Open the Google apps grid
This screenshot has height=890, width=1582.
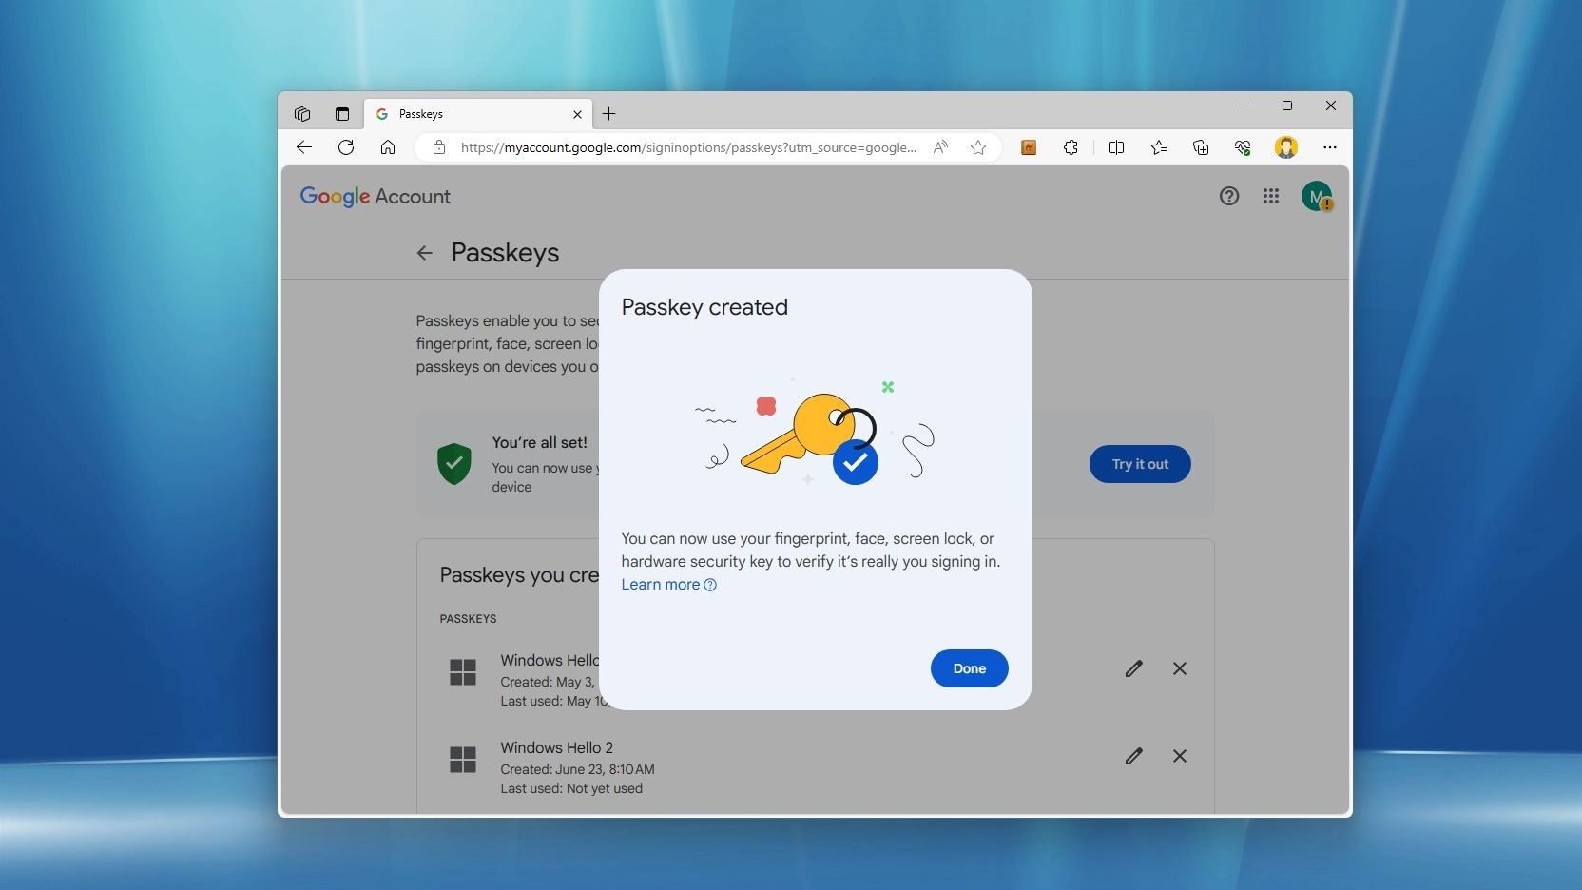point(1271,196)
